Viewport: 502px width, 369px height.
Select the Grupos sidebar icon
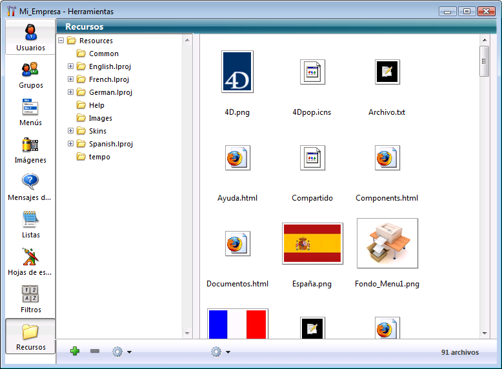click(30, 74)
